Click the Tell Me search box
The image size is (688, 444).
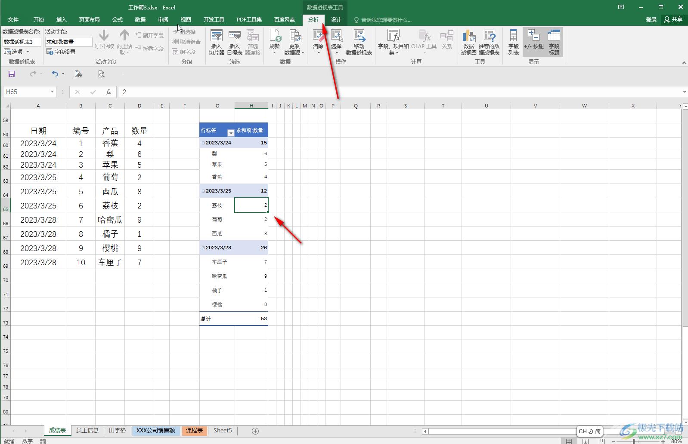click(x=383, y=20)
